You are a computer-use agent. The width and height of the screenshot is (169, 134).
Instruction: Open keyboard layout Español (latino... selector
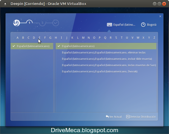121,25
